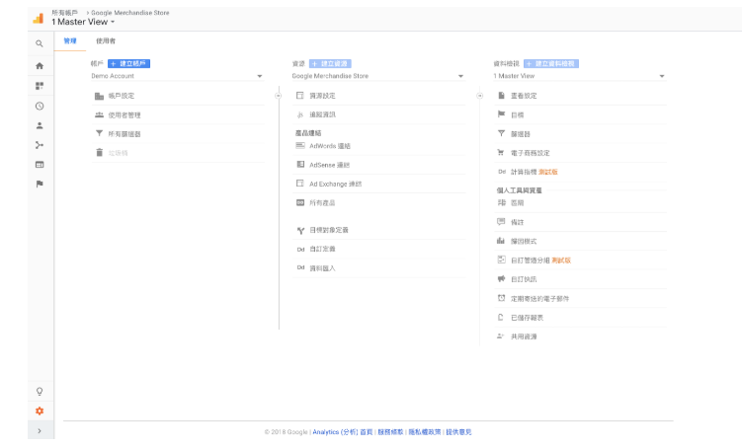This screenshot has height=448, width=742.
Task: Open the 隱私權政策 footer link
Action: [x=425, y=432]
